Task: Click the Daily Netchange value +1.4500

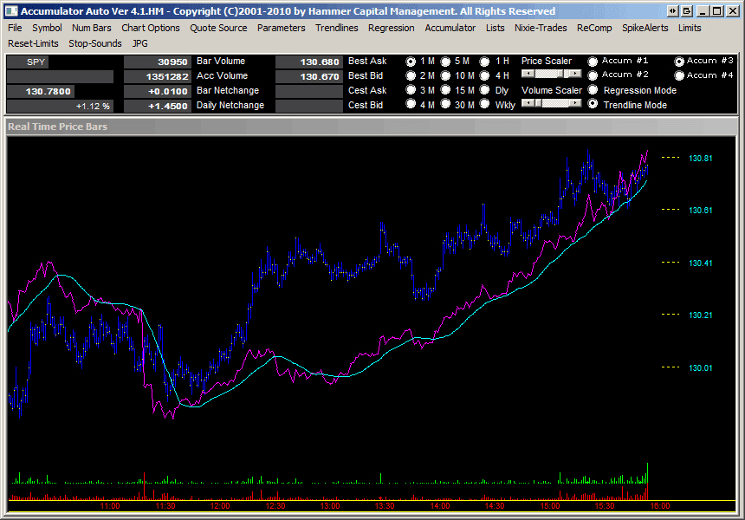Action: pyautogui.click(x=158, y=106)
